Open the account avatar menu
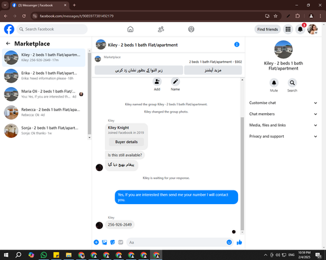 [x=312, y=29]
